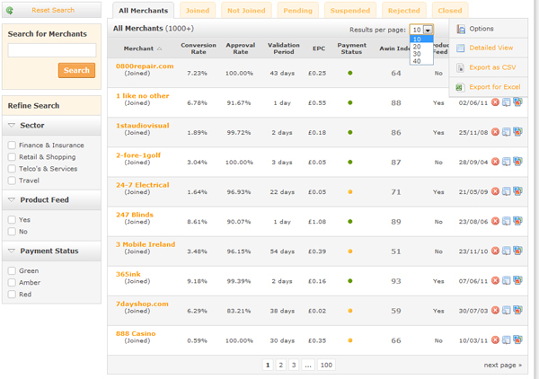Click the image stack icon for 3 Mobile Ireland
Viewport: 539px width, 379px height.
click(517, 251)
